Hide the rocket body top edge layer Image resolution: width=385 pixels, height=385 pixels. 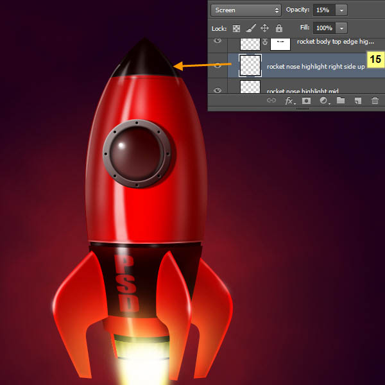pos(218,42)
